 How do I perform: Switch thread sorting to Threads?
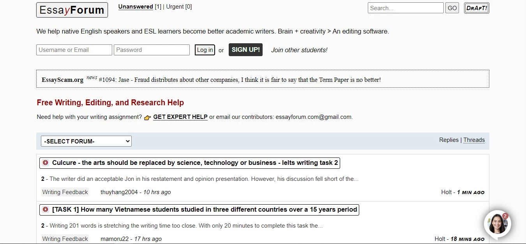pyautogui.click(x=474, y=140)
